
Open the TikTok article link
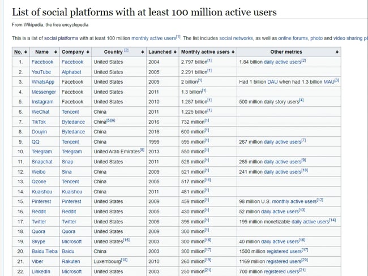[x=38, y=122]
